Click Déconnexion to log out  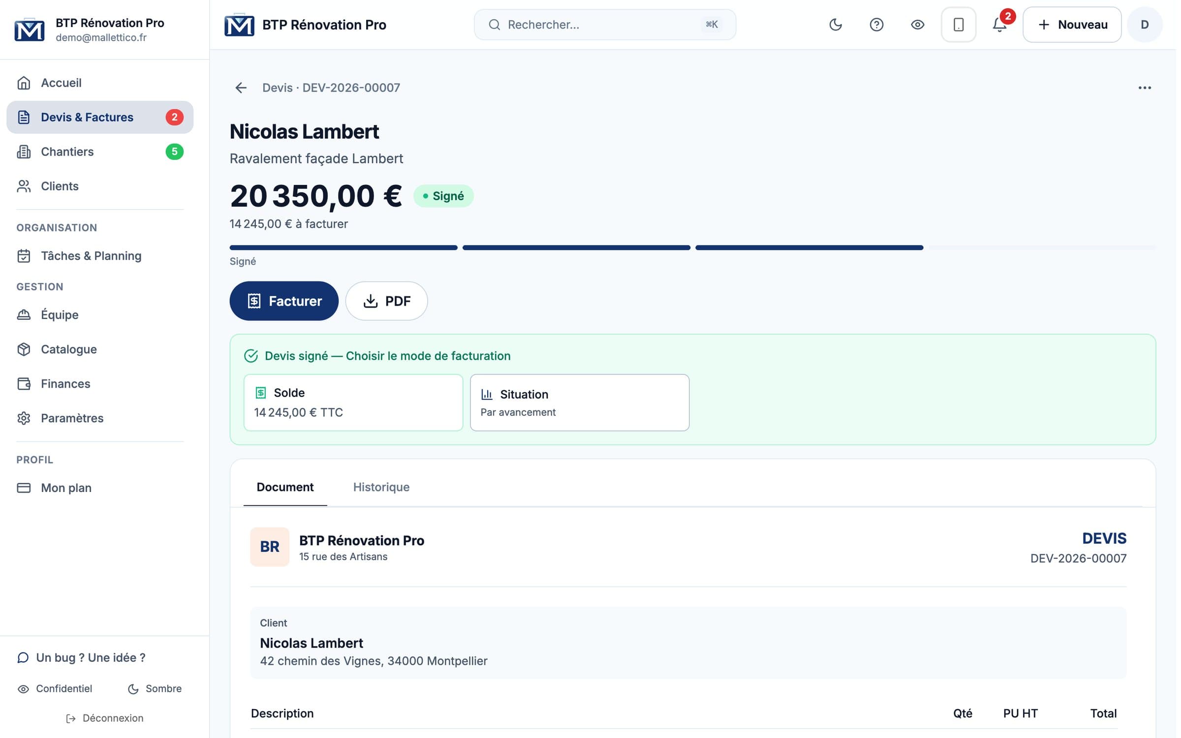coord(104,718)
